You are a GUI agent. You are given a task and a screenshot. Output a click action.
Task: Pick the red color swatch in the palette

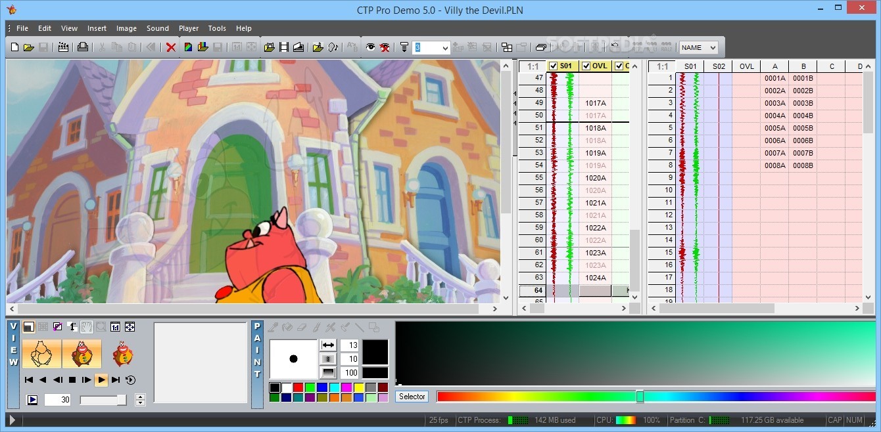click(x=298, y=387)
